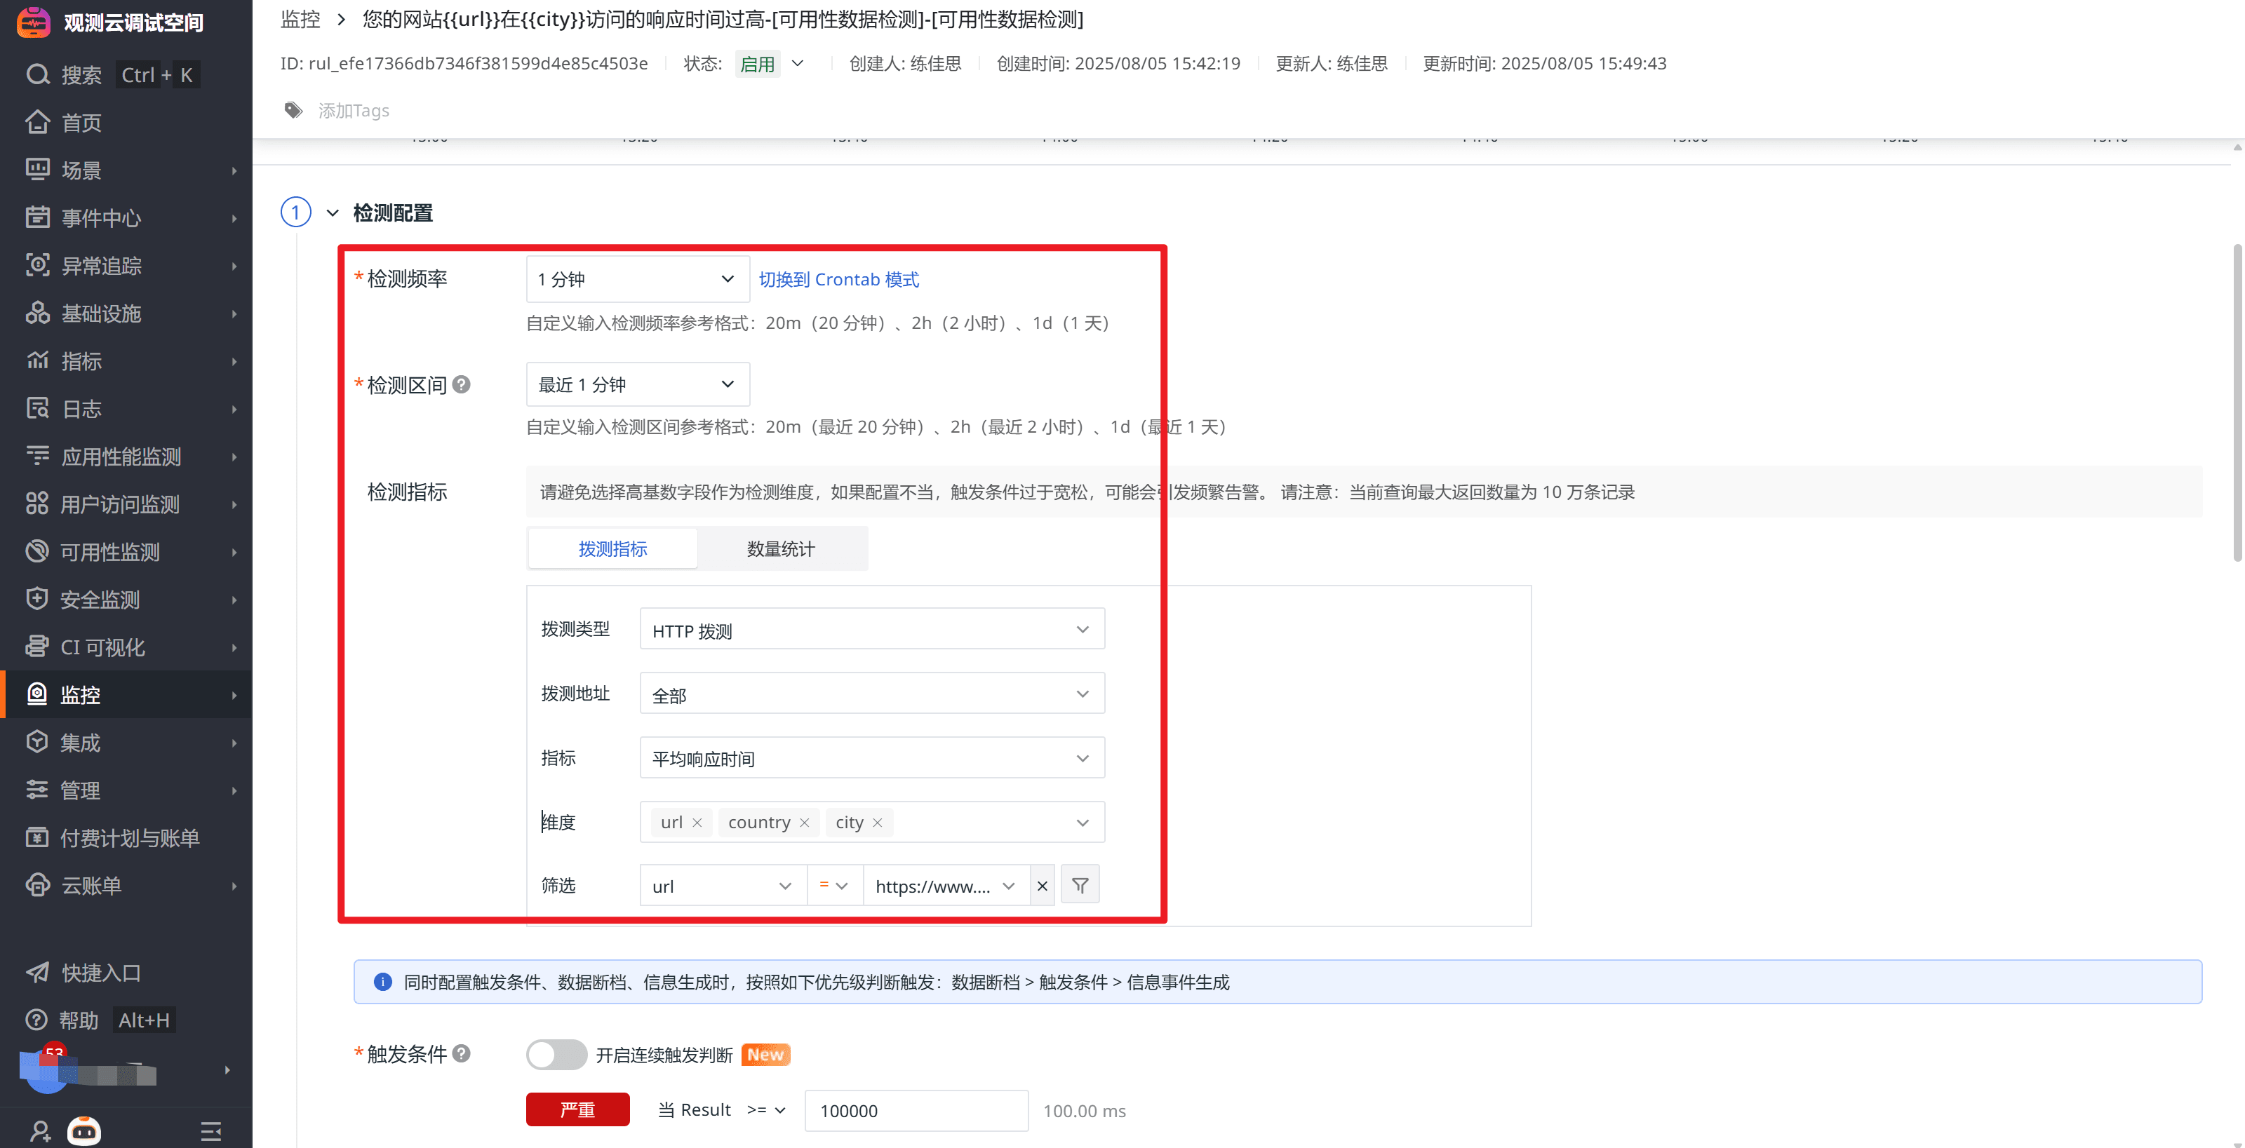
Task: Click the filter funnel icon
Action: click(1080, 885)
